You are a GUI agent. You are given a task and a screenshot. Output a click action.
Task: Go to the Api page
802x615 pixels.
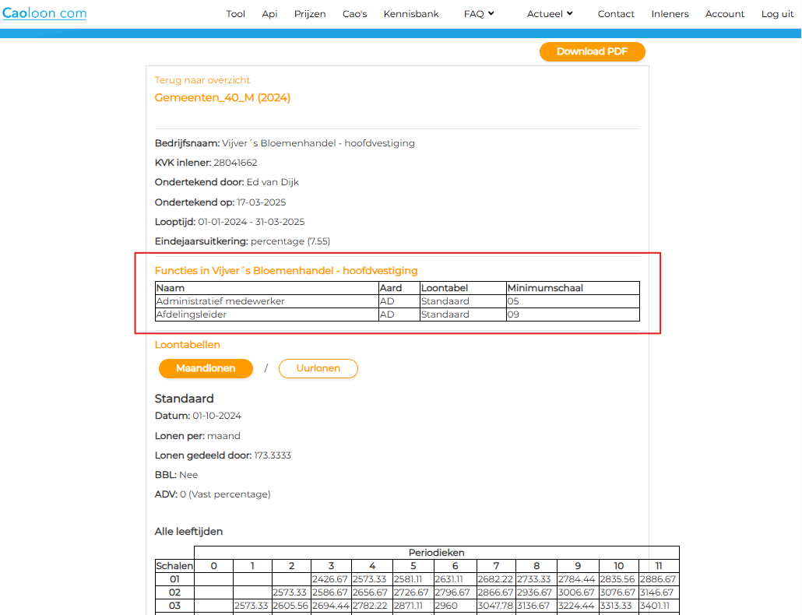(x=269, y=14)
